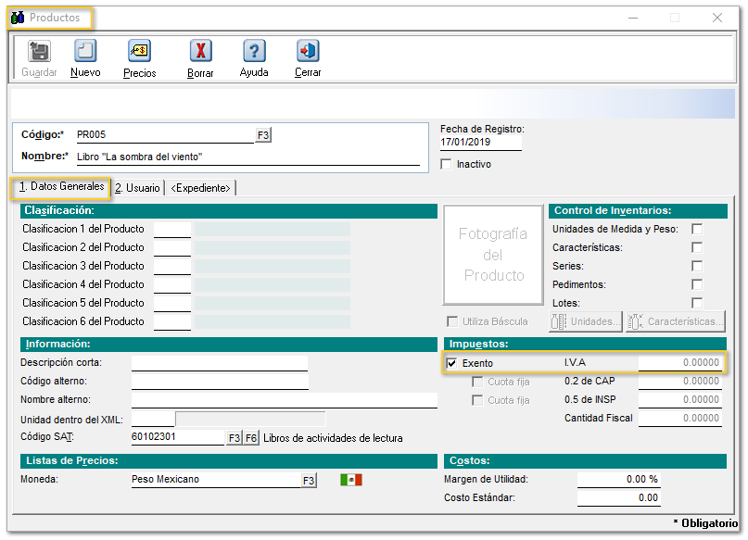This screenshot has width=748, height=540.
Task: Open Ayuda help icon
Action: (x=254, y=52)
